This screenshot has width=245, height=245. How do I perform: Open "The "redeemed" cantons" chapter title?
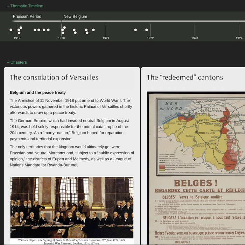point(185,77)
